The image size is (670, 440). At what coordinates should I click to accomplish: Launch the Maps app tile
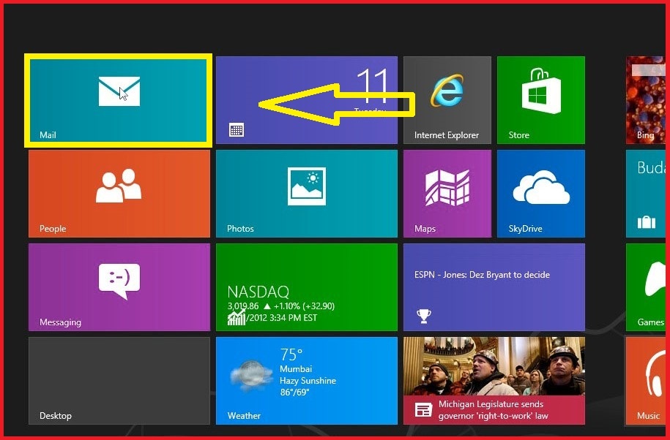447,193
